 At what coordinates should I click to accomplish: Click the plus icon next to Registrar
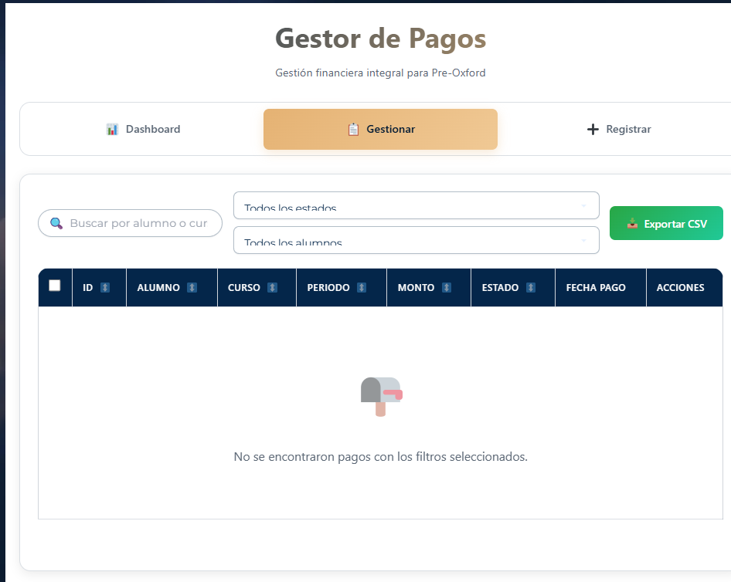592,128
